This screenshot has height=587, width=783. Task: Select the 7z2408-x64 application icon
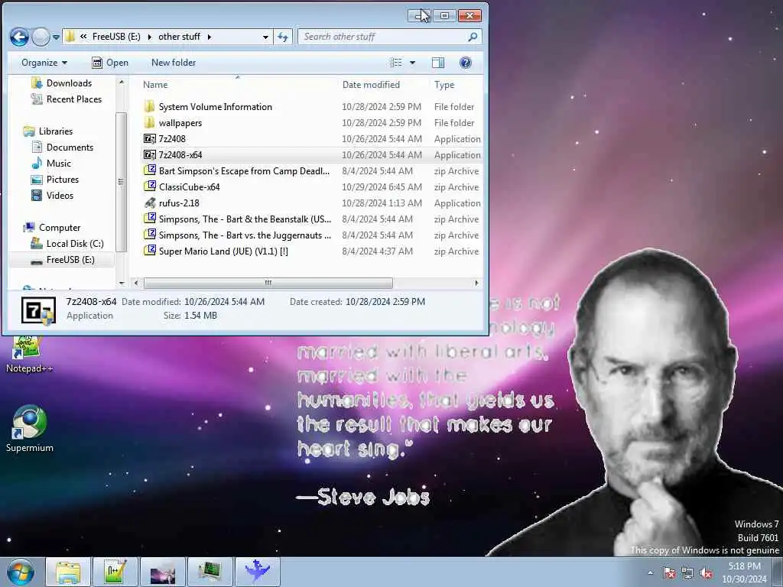(x=150, y=154)
